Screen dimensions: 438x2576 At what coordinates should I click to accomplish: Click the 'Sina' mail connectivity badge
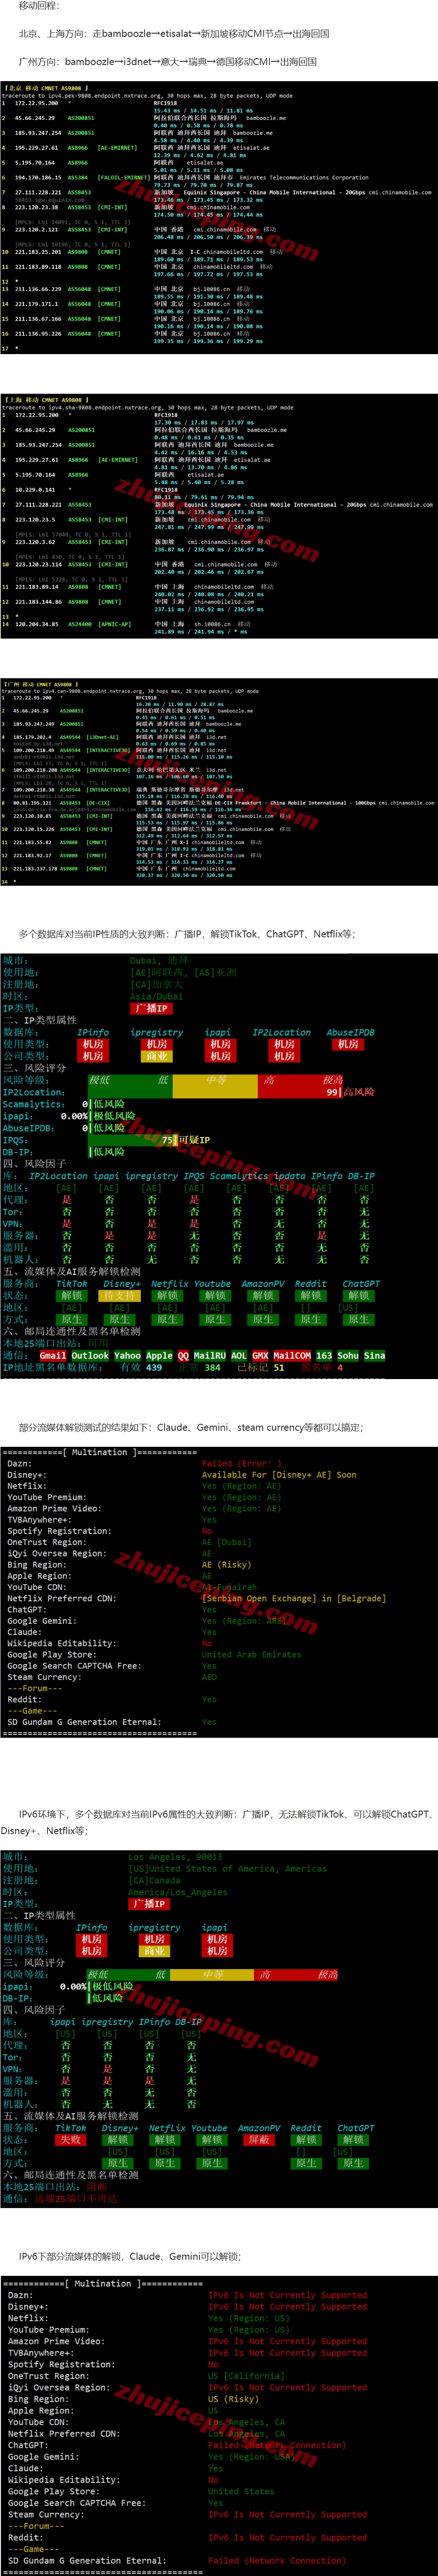click(374, 1355)
